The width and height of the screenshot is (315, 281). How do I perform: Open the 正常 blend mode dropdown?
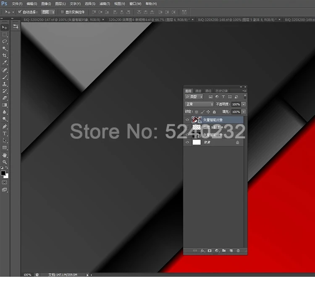pos(199,104)
